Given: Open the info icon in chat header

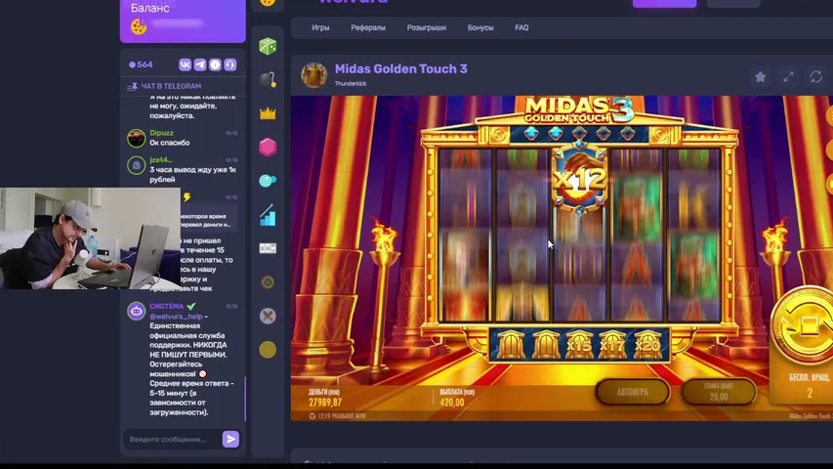Looking at the screenshot, I should [x=215, y=64].
